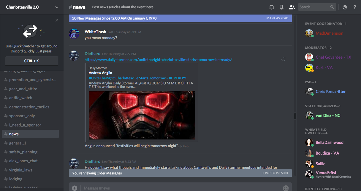Open the safety_planning channel
Viewport: 361px width, 191px height.
pyautogui.click(x=23, y=152)
